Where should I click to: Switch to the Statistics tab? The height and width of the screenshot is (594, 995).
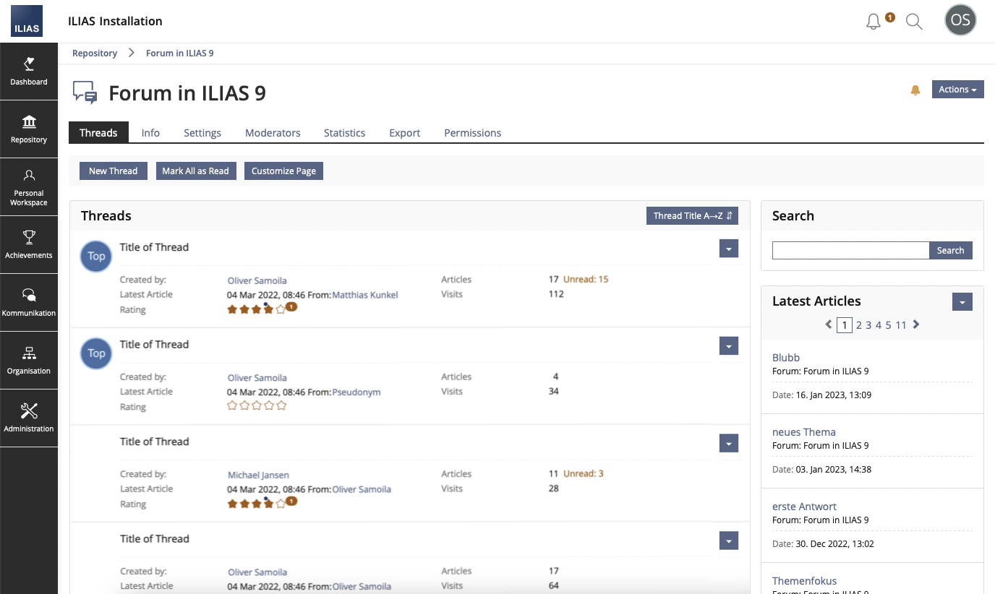[344, 133]
